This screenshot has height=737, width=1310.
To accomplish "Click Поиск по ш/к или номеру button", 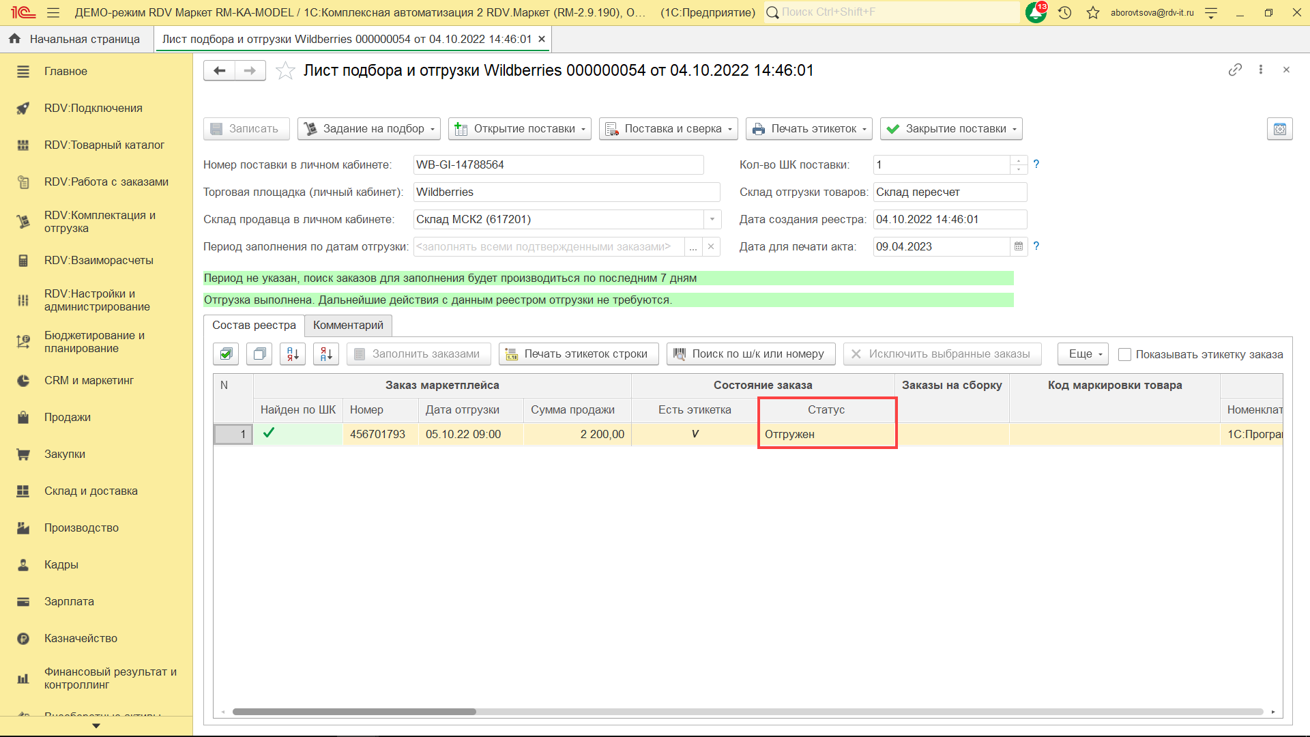I will pos(751,353).
